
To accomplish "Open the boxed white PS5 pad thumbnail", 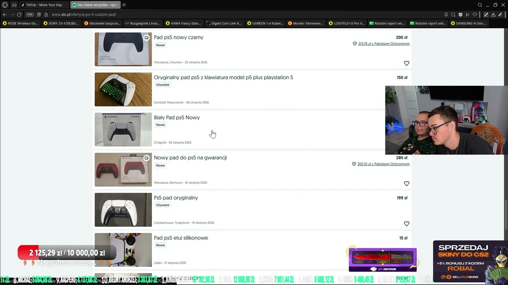I will click(123, 129).
